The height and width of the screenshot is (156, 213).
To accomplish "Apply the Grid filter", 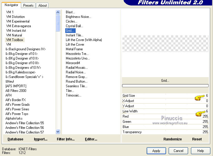I will [156, 151].
